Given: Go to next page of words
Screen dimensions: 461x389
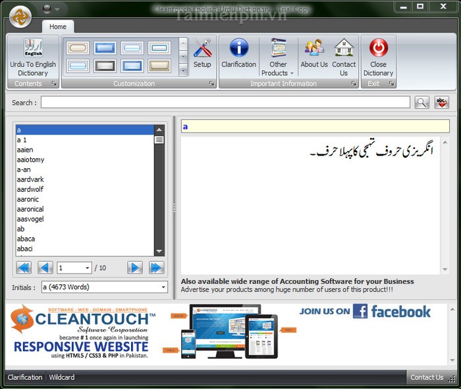Looking at the screenshot, I should point(135,268).
